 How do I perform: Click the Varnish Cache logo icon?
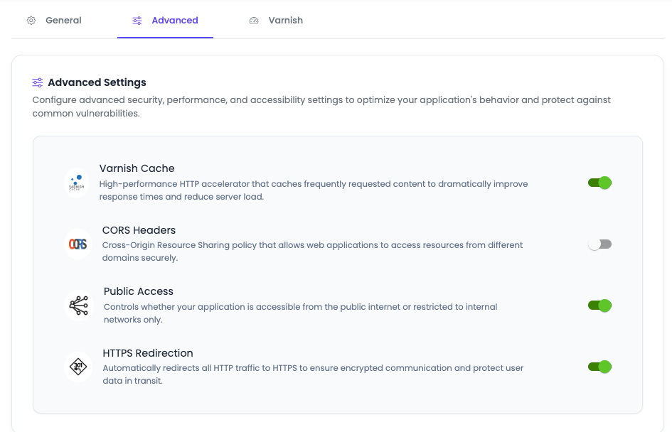point(77,182)
